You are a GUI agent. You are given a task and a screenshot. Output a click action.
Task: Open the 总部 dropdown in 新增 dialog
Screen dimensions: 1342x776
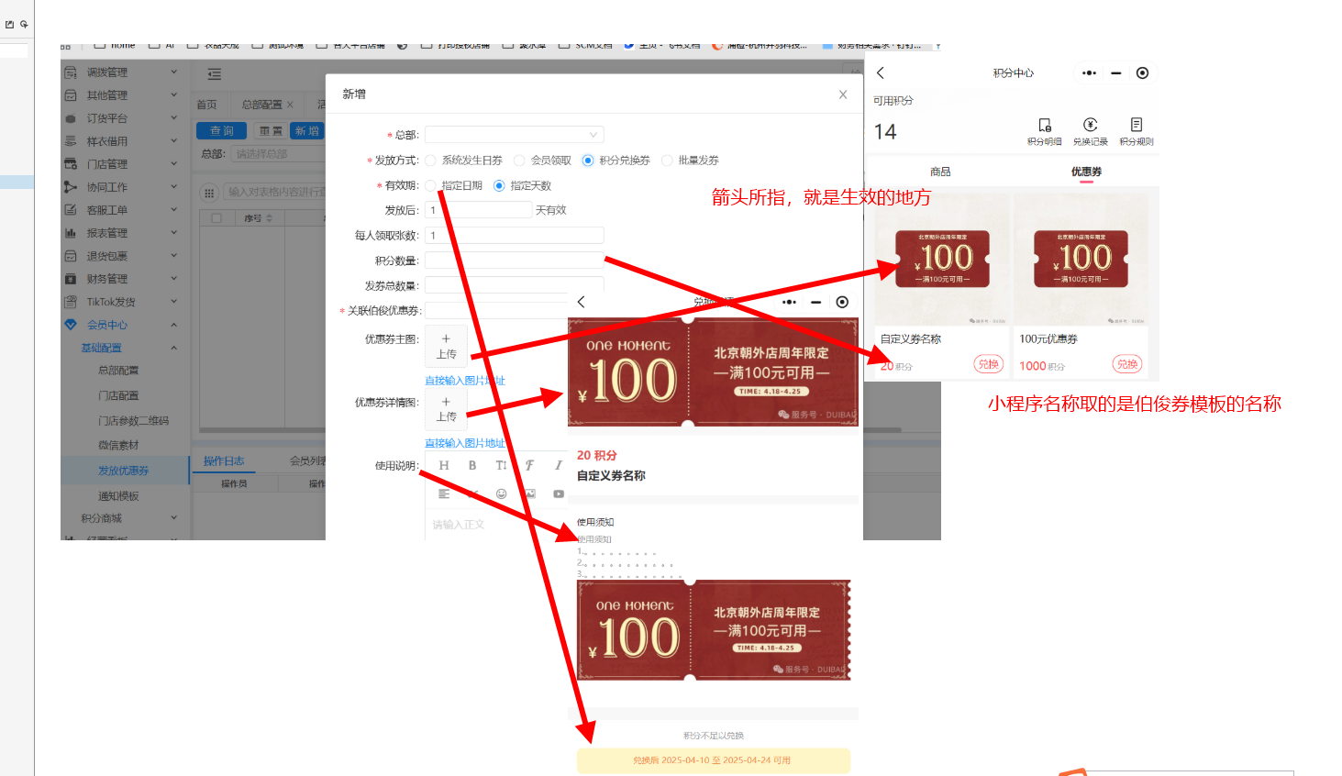514,135
